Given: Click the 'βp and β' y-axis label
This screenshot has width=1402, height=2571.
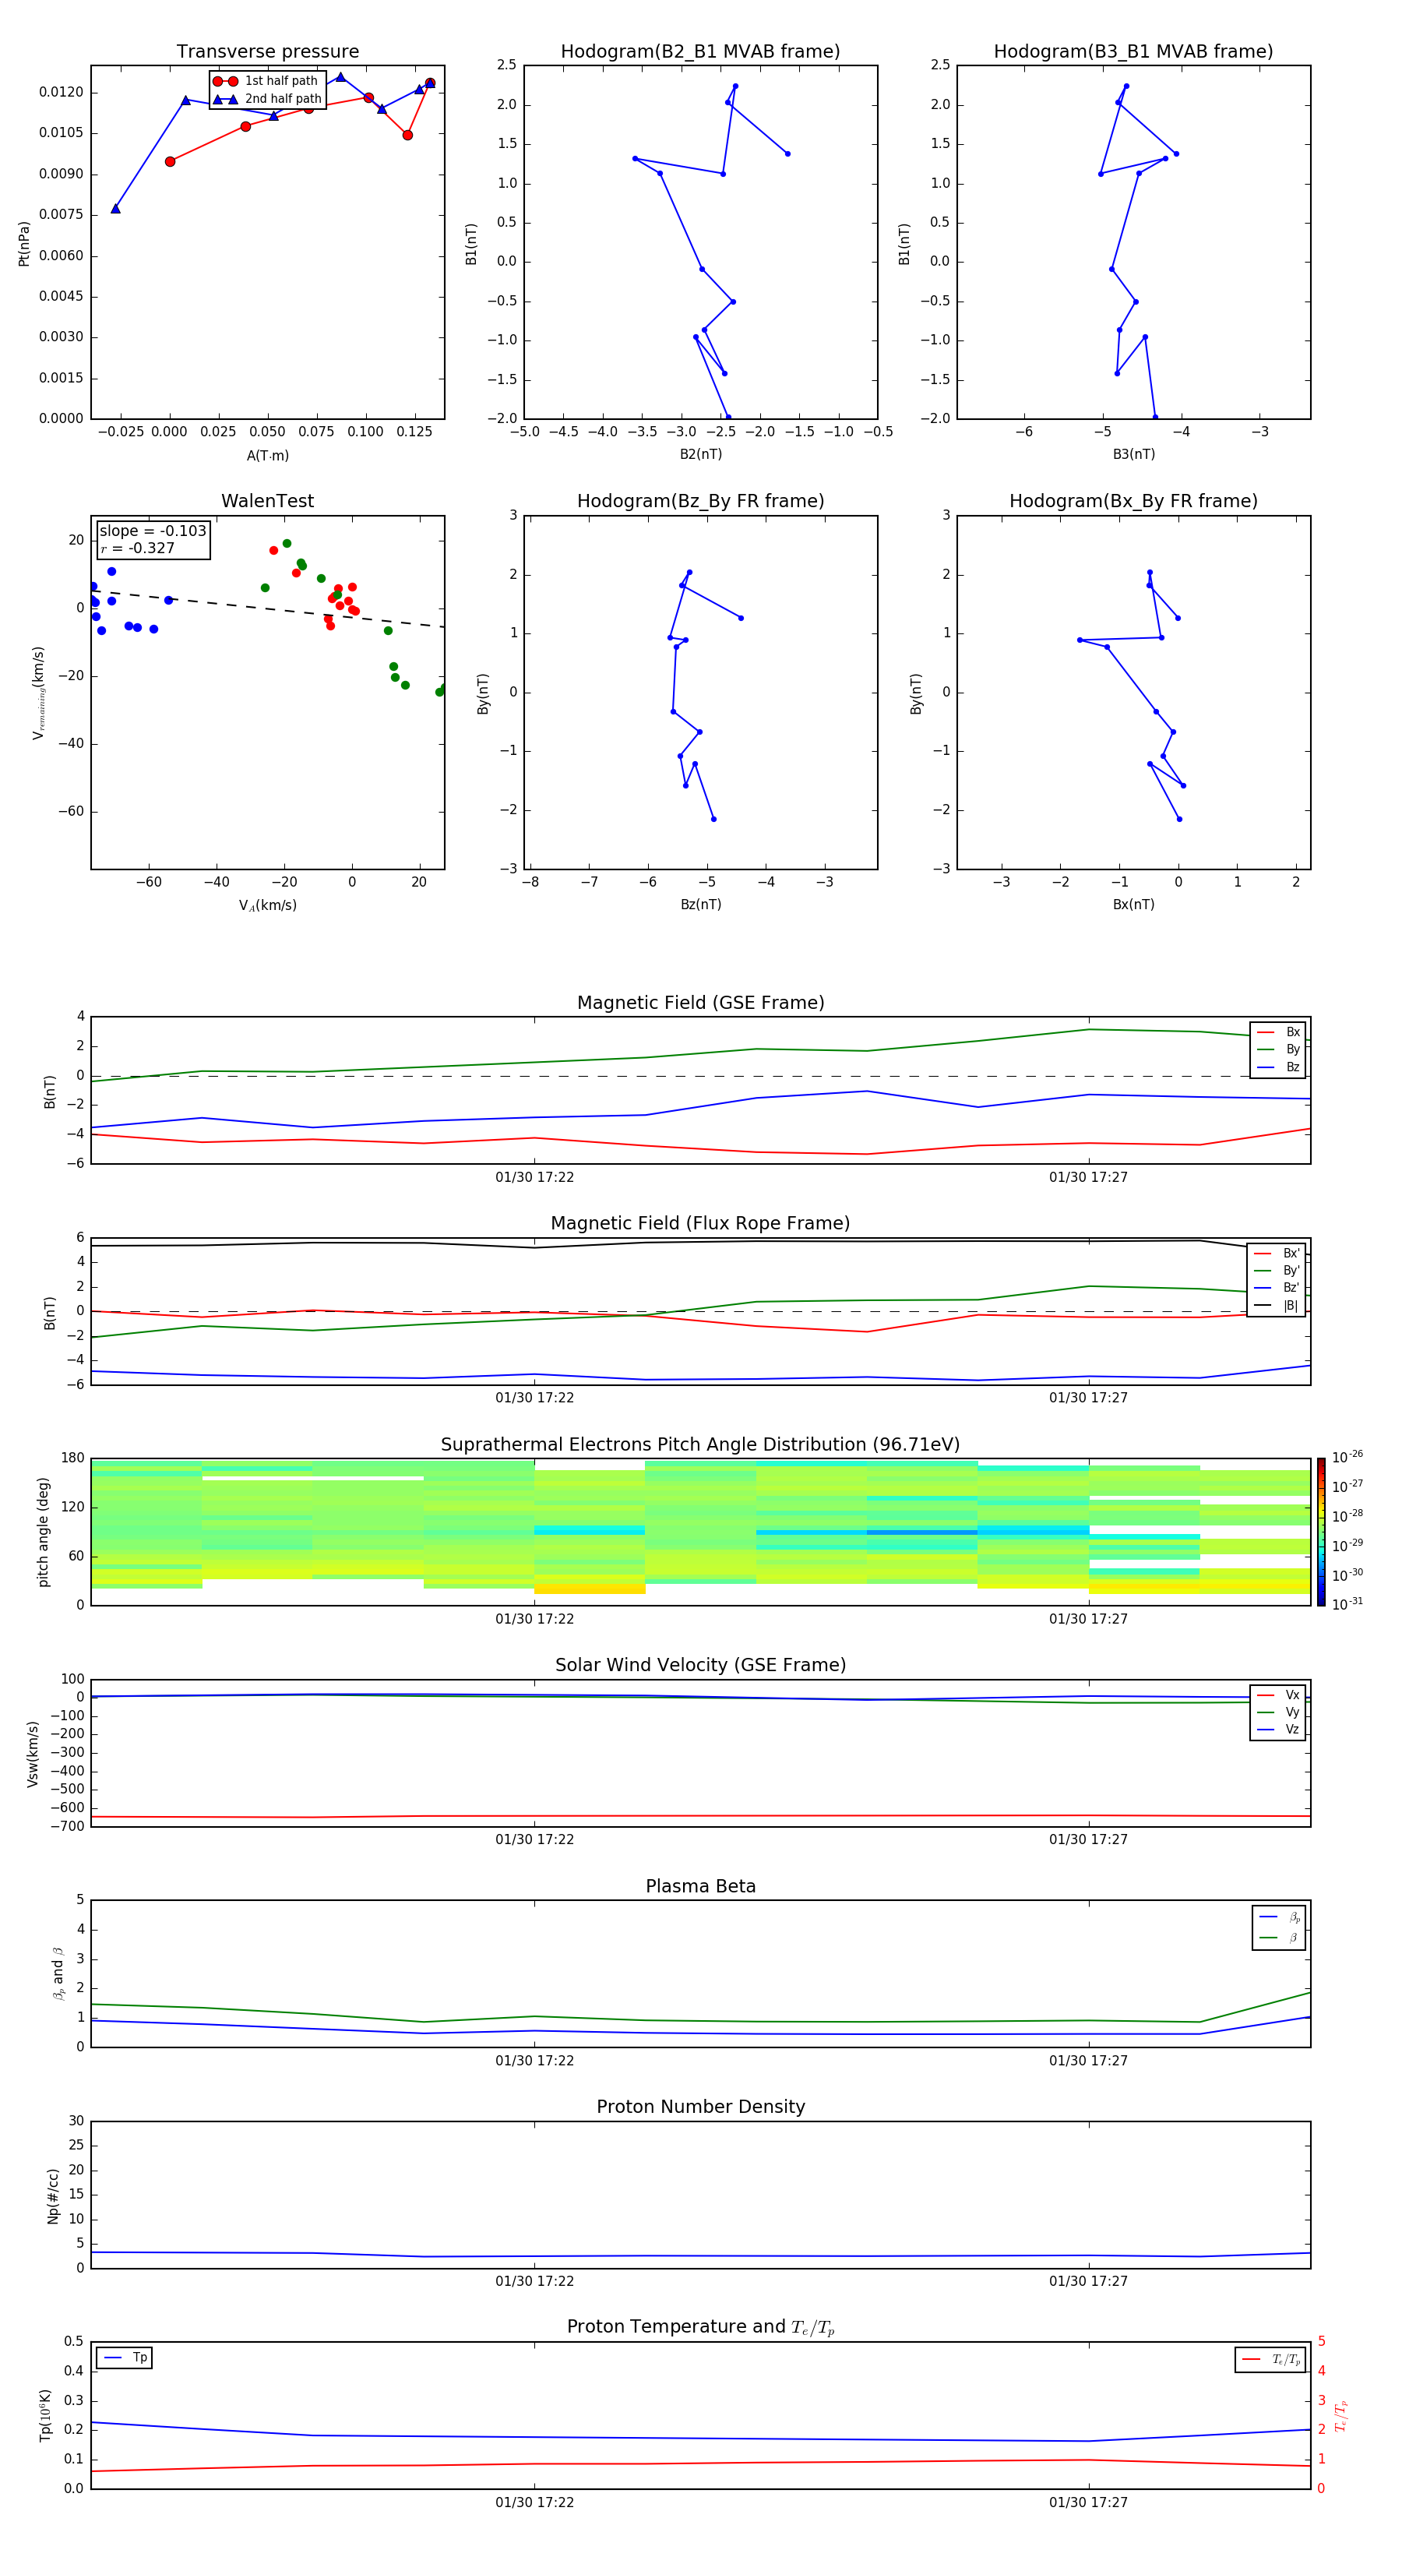Looking at the screenshot, I should click(59, 1974).
